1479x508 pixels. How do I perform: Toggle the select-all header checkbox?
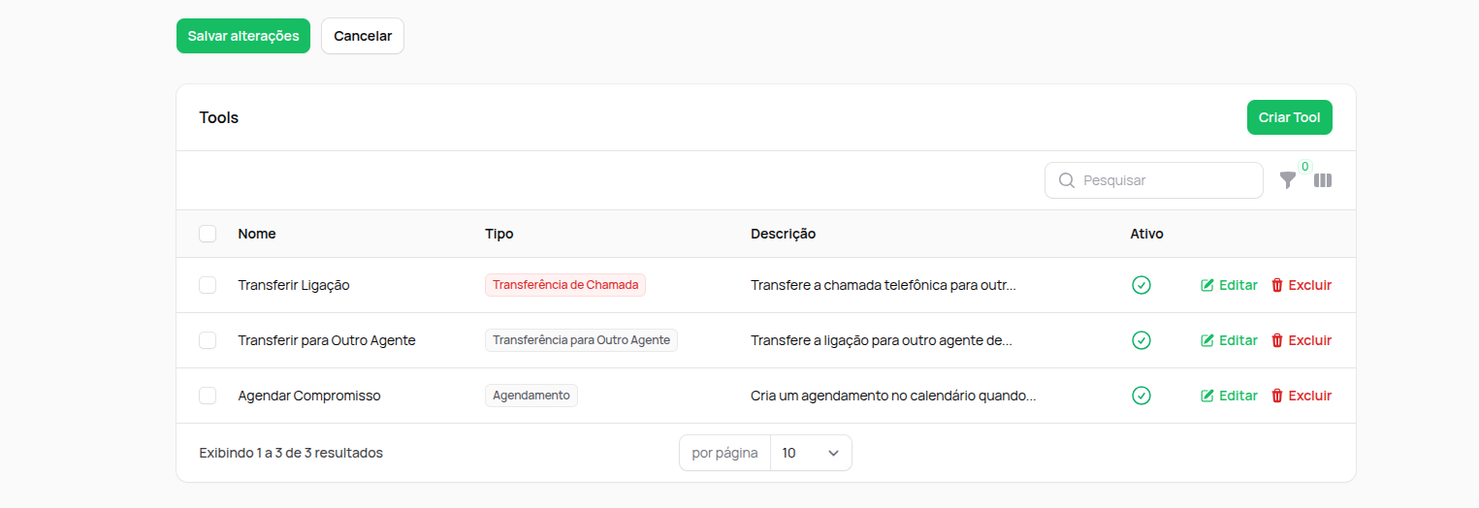(208, 234)
